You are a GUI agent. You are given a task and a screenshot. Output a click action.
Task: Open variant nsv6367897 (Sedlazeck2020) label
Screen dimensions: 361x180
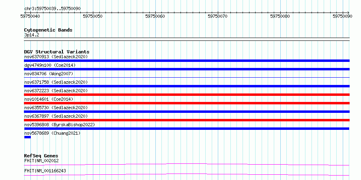coord(56,116)
